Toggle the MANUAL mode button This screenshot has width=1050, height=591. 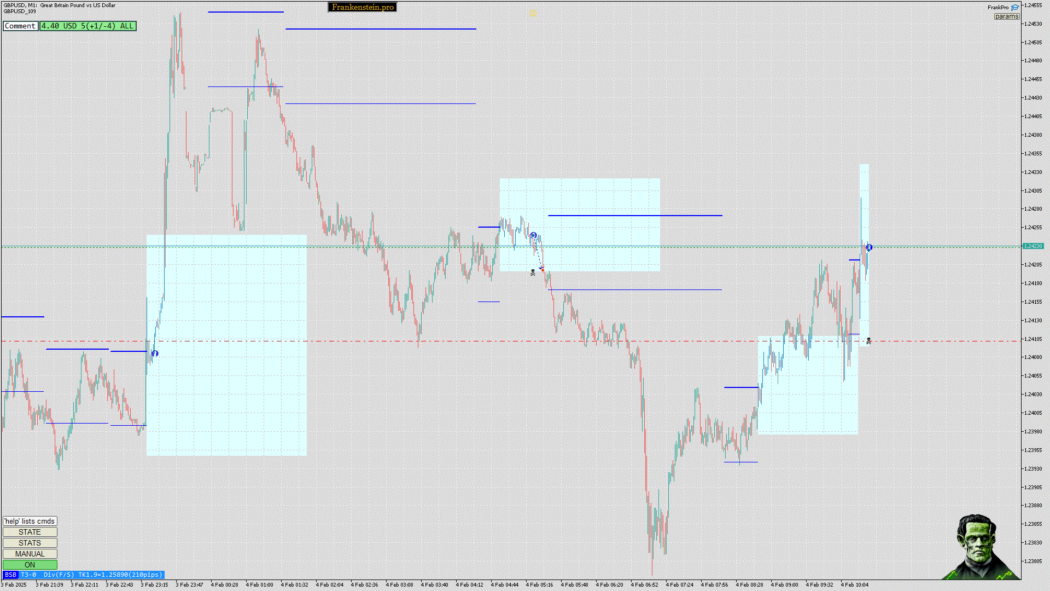[30, 554]
